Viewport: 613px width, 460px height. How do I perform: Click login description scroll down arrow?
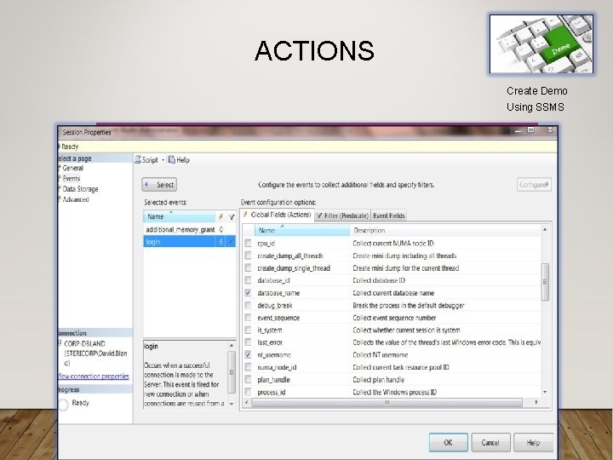coord(232,404)
